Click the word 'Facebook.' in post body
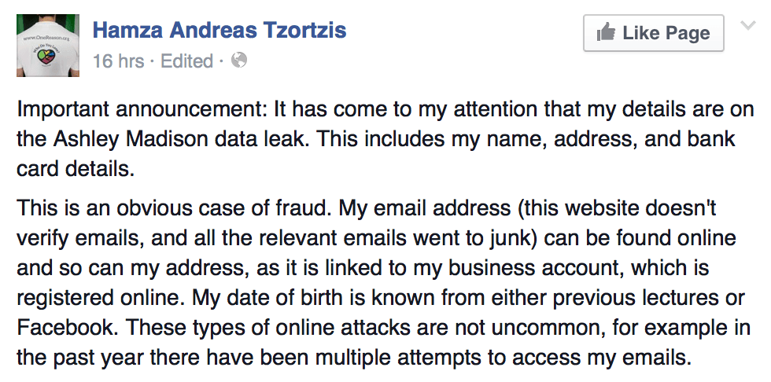The height and width of the screenshot is (382, 771). click(x=61, y=328)
